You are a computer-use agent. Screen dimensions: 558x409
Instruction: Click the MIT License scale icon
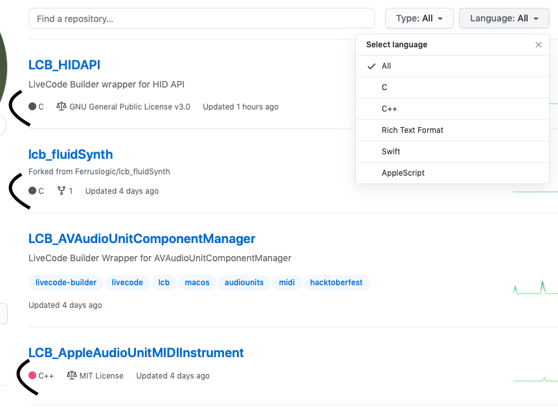pyautogui.click(x=72, y=376)
